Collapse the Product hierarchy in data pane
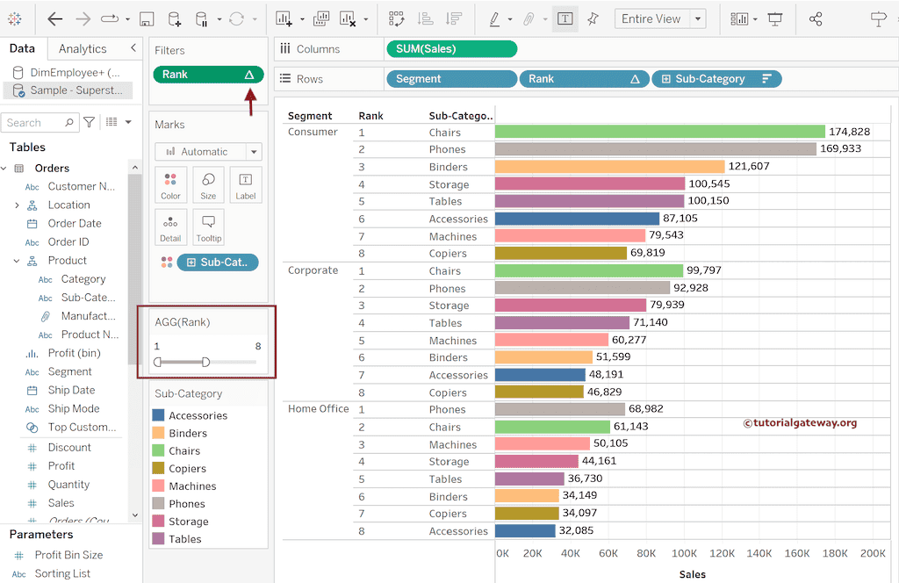Image resolution: width=899 pixels, height=583 pixels. (17, 261)
